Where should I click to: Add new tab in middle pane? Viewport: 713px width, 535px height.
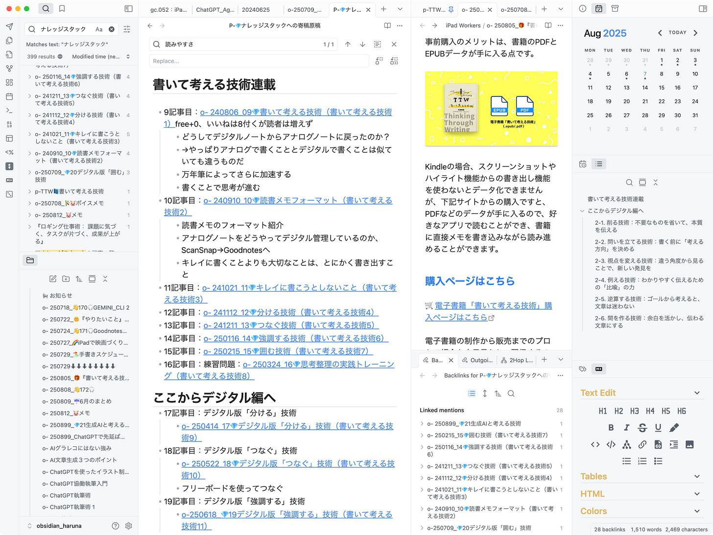(x=383, y=9)
